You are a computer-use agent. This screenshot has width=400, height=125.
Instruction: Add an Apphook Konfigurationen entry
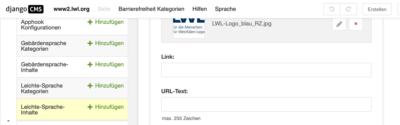point(106,22)
